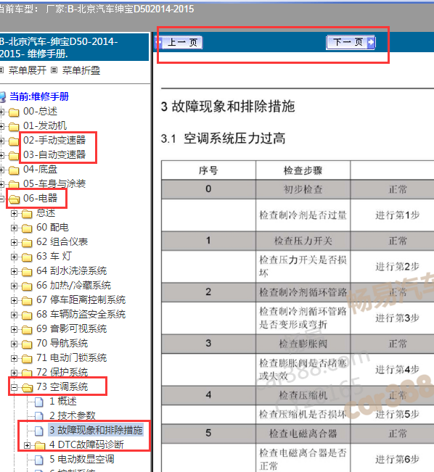Click table cell 检查压力开关是否损坏

pos(303,266)
